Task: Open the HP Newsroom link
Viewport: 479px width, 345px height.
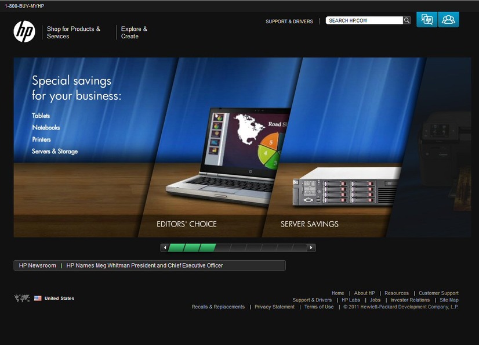Action: 38,265
